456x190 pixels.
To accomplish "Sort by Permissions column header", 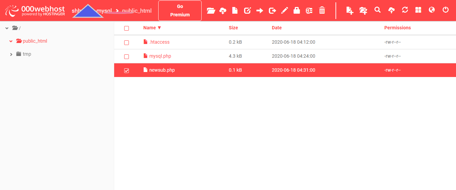I will (x=398, y=28).
